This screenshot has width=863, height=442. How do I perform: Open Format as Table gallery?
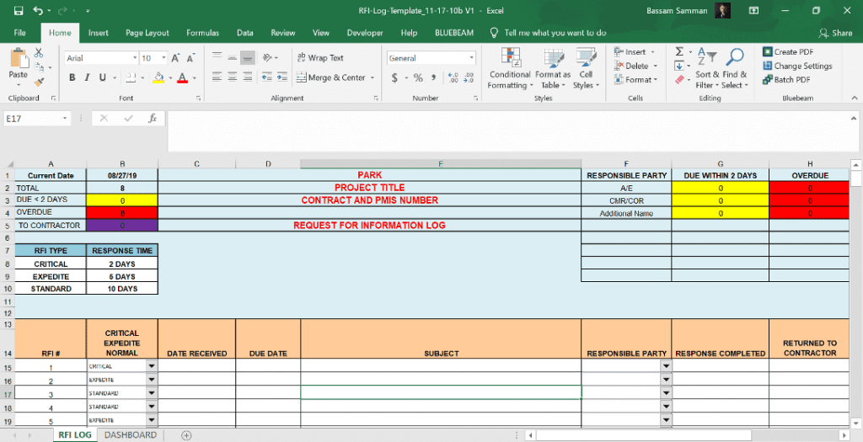click(553, 69)
